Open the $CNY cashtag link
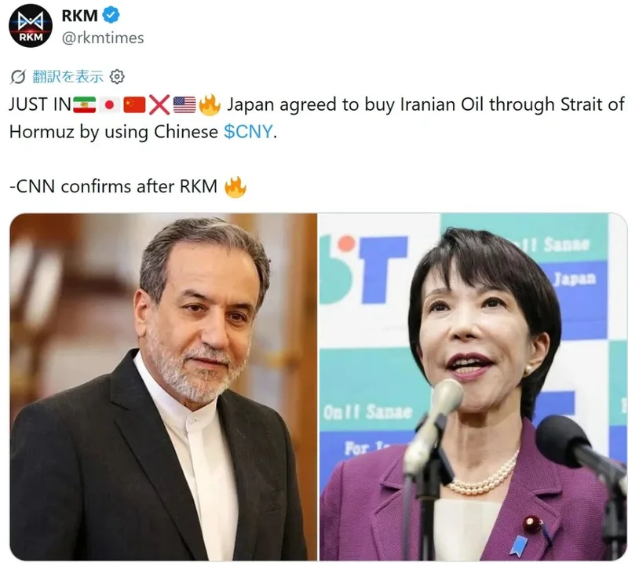Image resolution: width=628 pixels, height=563 pixels. tap(248, 131)
